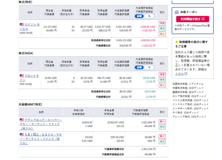
Task: Click 買付 button for ブラックロック fund
Action: (x=162, y=122)
